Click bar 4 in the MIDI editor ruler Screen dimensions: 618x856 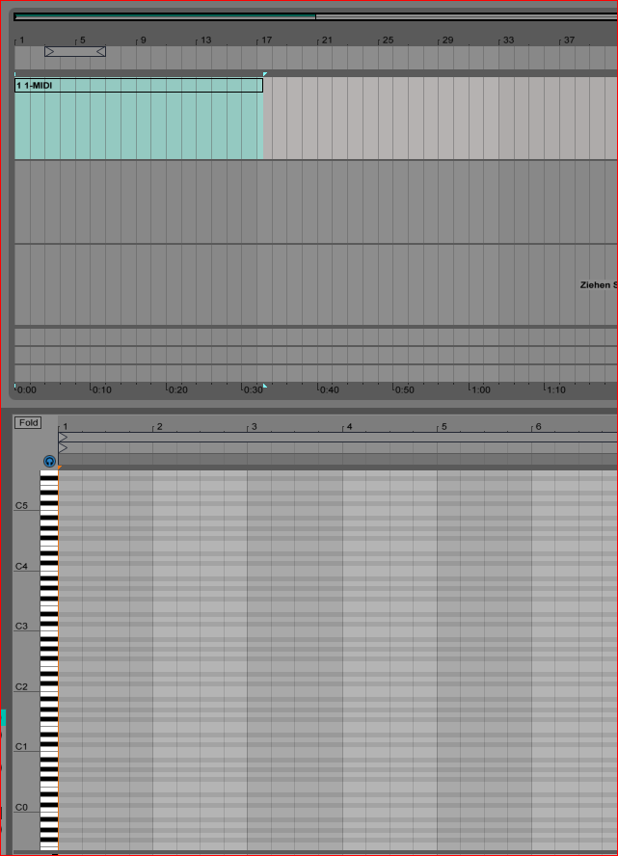[x=349, y=426]
